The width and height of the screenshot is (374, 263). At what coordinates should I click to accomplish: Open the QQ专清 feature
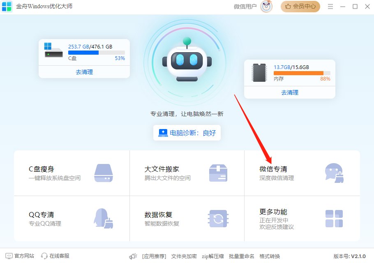[72, 219]
